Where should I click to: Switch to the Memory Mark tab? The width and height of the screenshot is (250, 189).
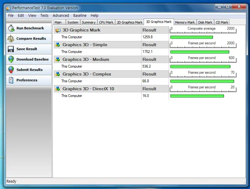(185, 22)
